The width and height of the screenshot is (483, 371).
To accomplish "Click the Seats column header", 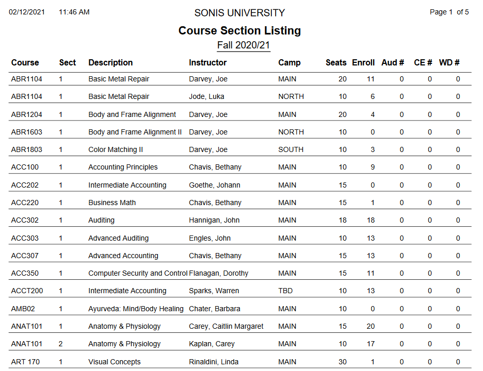I will pyautogui.click(x=336, y=63).
